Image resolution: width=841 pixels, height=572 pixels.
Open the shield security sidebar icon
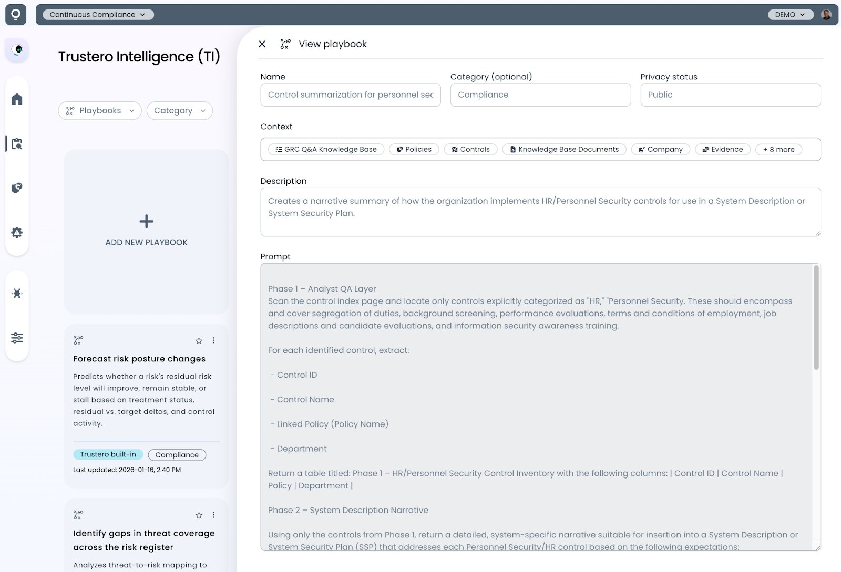(x=17, y=188)
